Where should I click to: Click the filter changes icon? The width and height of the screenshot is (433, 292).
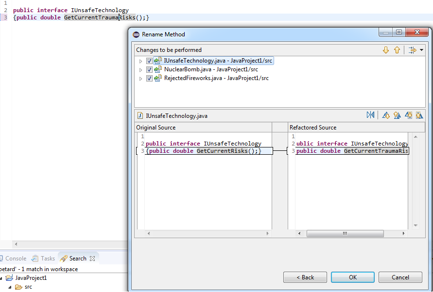[x=412, y=50]
